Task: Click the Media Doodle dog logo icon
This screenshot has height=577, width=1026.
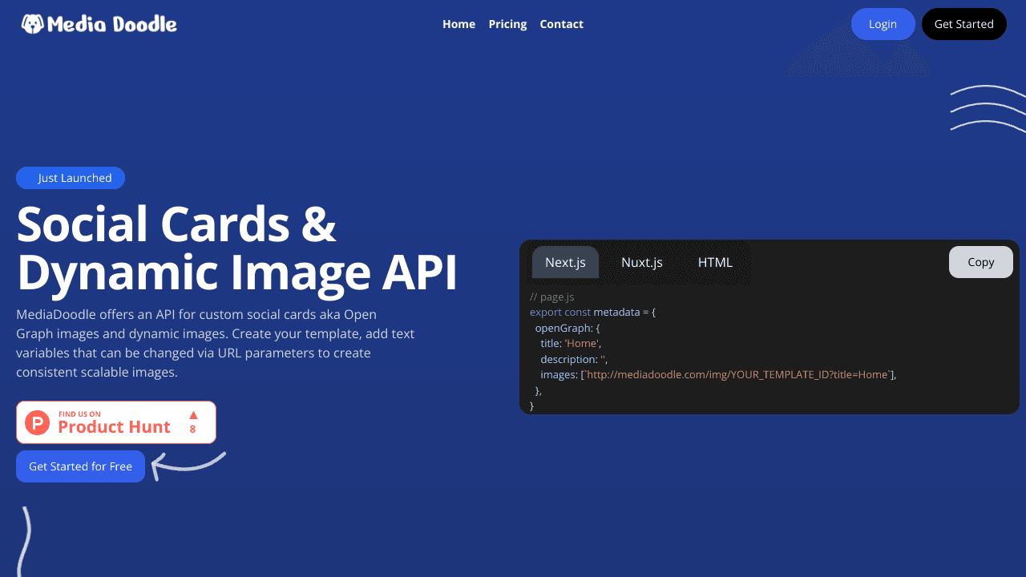Action: (x=32, y=24)
